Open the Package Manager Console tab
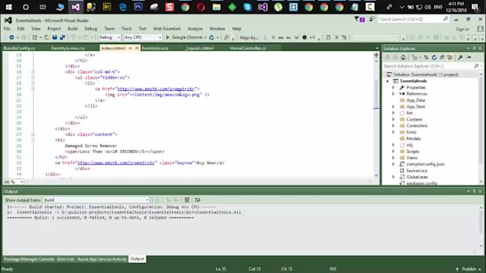Image resolution: width=486 pixels, height=273 pixels. [29, 259]
